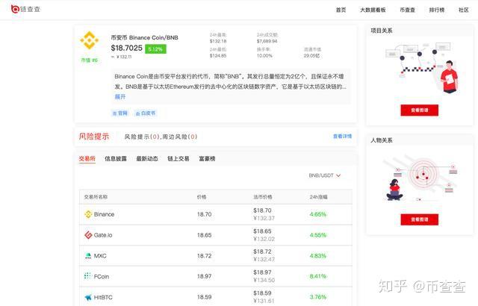Click the 18.59 price for HitBTC
The image size is (478, 306).
204,297
